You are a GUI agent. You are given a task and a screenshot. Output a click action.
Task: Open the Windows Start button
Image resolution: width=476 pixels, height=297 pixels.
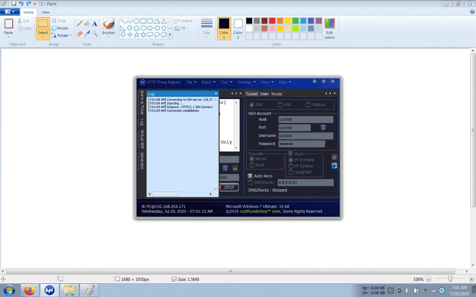[9, 290]
